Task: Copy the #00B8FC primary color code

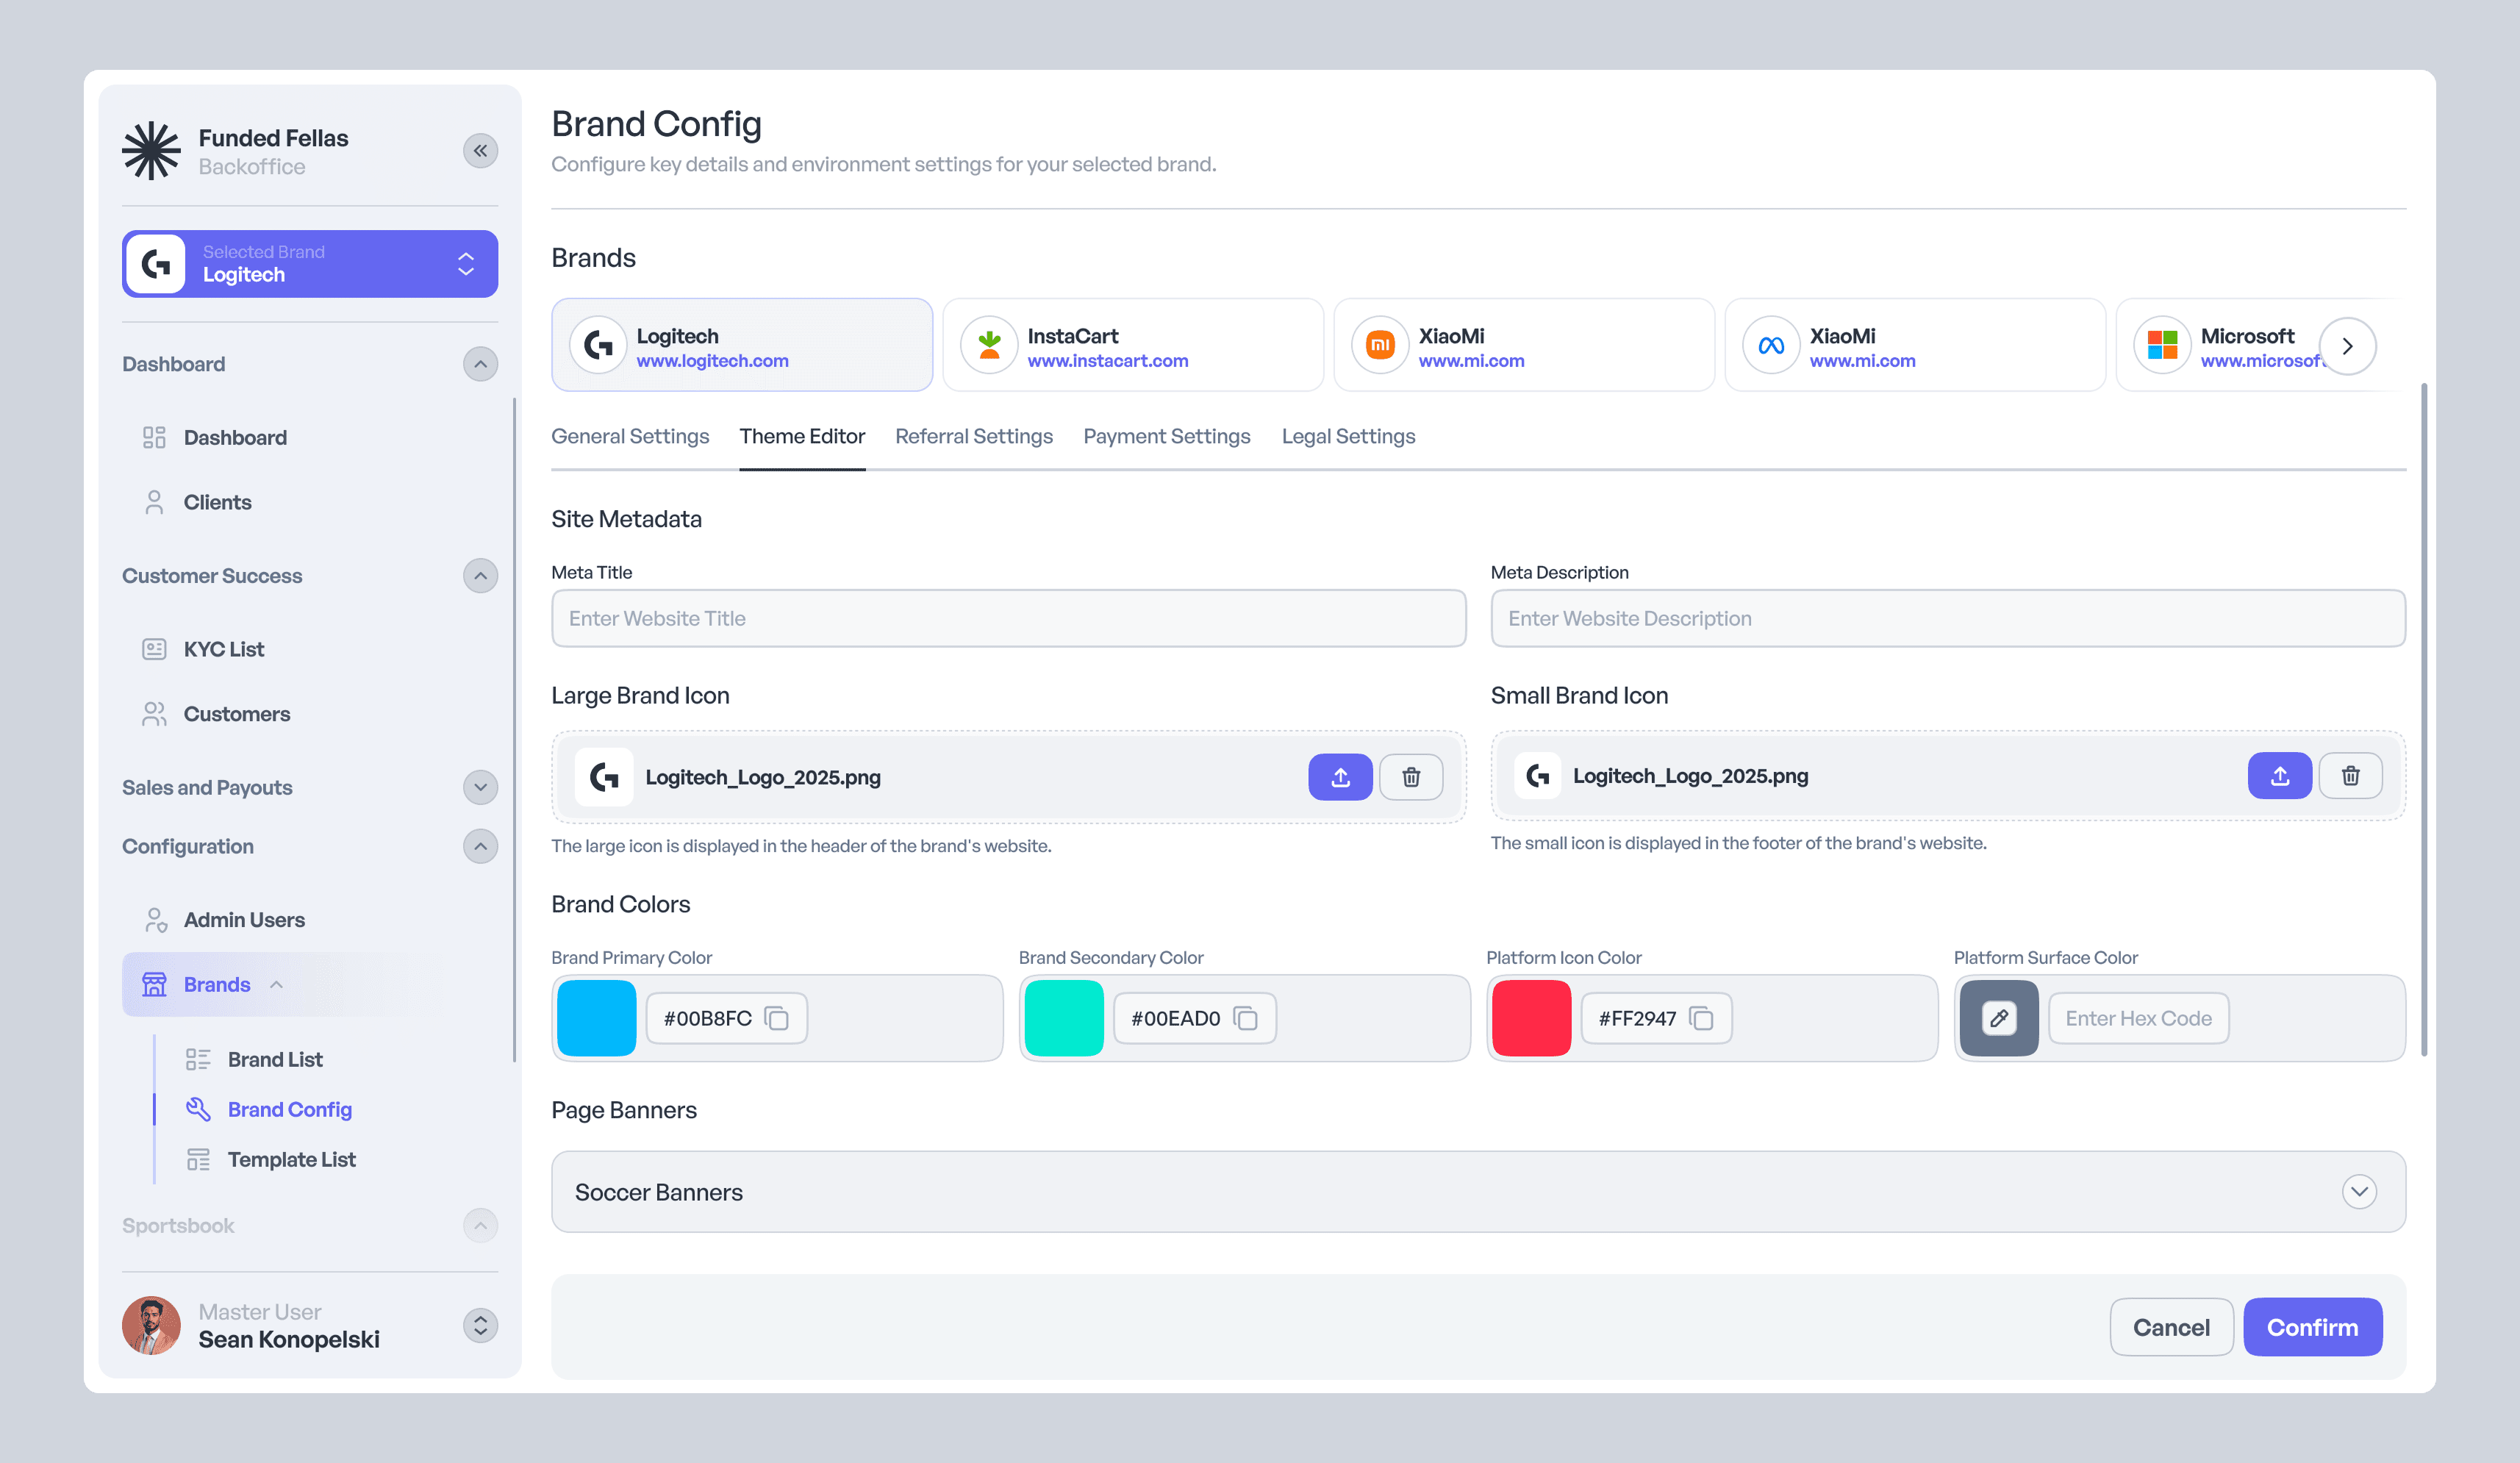Action: [x=777, y=1018]
